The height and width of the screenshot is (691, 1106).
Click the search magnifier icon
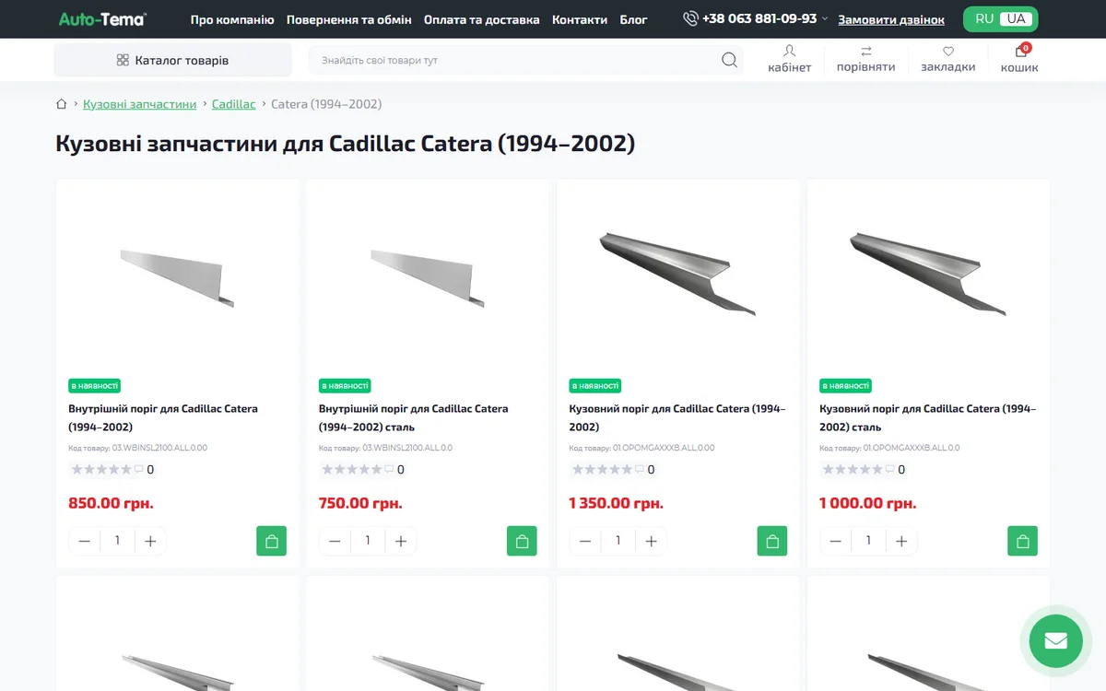[729, 60]
